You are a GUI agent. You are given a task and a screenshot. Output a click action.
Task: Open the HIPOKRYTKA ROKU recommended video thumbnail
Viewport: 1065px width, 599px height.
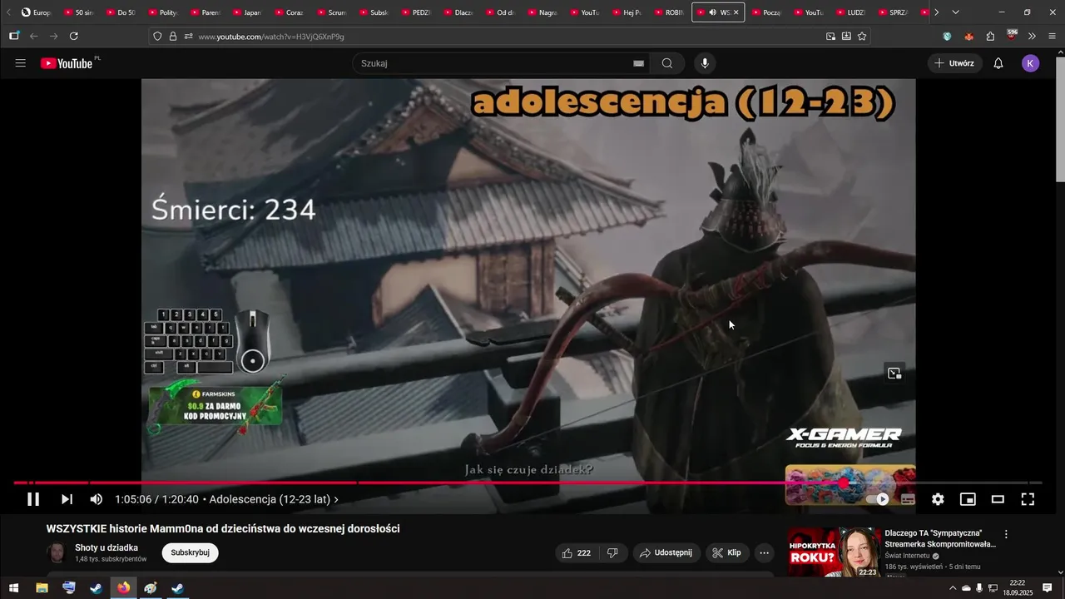[x=835, y=553]
